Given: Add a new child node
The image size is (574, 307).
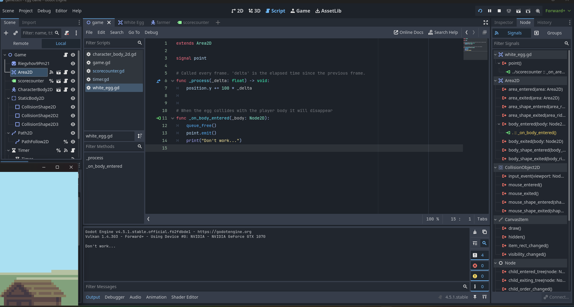Looking at the screenshot, I should point(6,33).
